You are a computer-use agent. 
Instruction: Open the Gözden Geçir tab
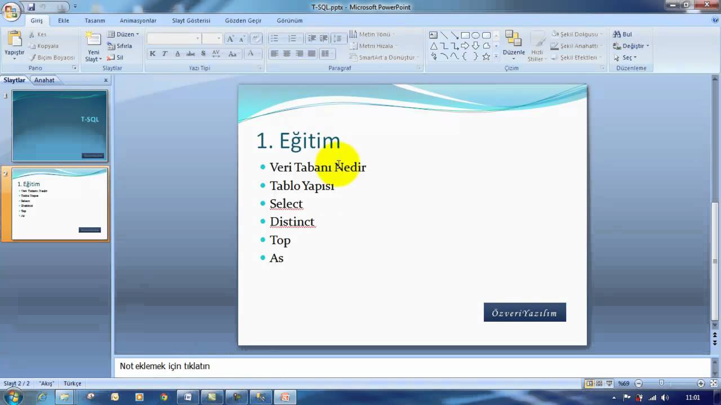click(243, 20)
